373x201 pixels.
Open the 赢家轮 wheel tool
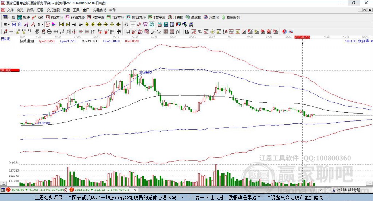coord(193,17)
